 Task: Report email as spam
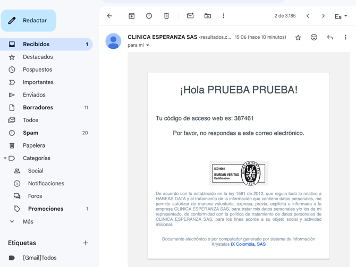[149, 16]
